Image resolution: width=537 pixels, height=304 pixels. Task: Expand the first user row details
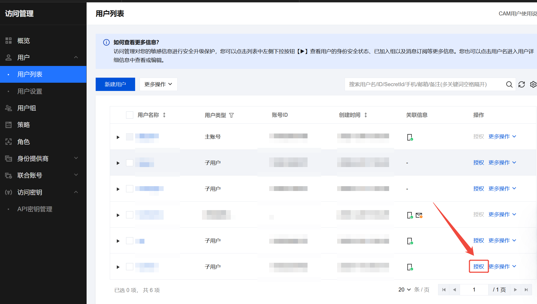pyautogui.click(x=118, y=137)
